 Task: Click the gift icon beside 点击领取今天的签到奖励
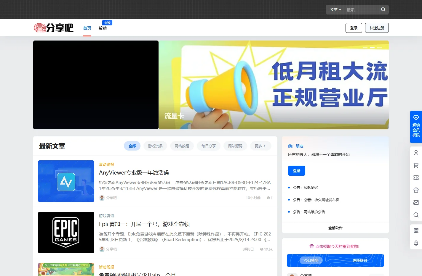(311, 246)
